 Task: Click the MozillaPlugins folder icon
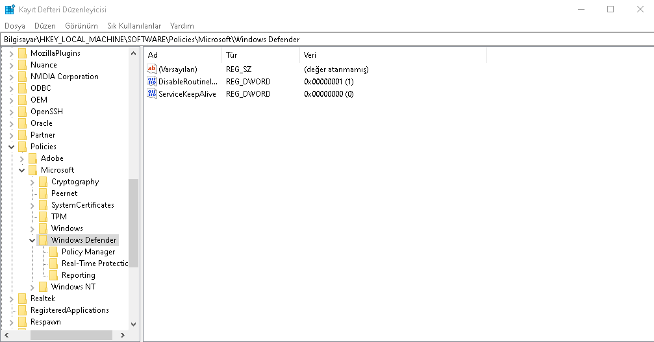23,53
